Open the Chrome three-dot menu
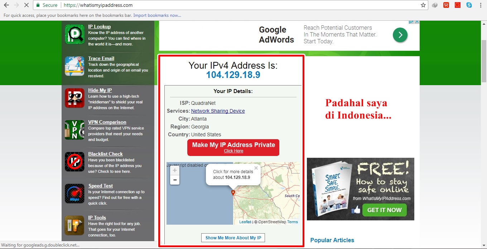Screen dimensions: 487x249 point(480,5)
